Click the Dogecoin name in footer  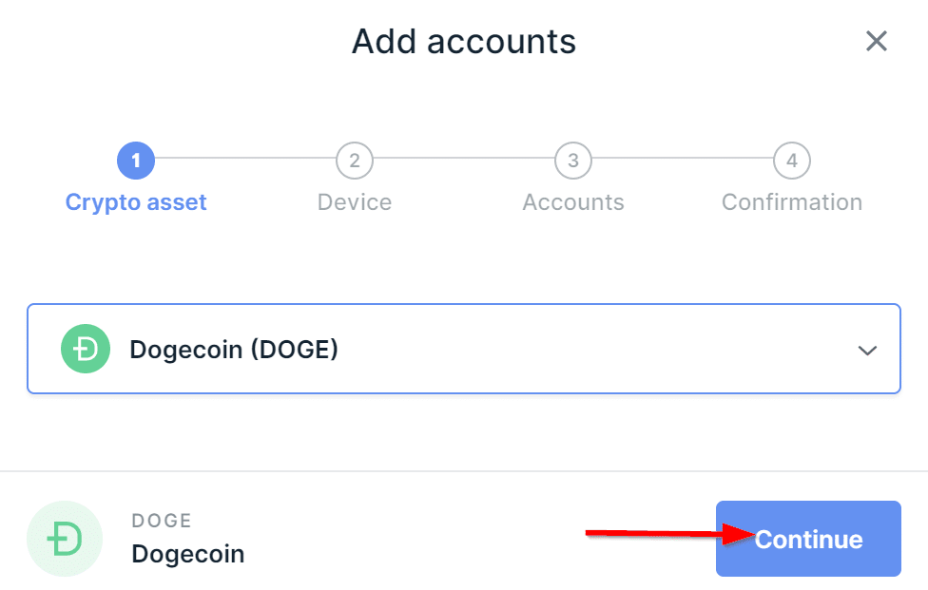[187, 554]
